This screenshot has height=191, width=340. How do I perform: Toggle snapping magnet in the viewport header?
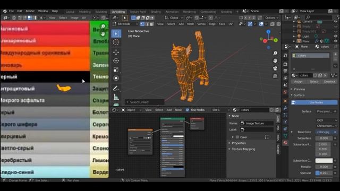[197, 18]
